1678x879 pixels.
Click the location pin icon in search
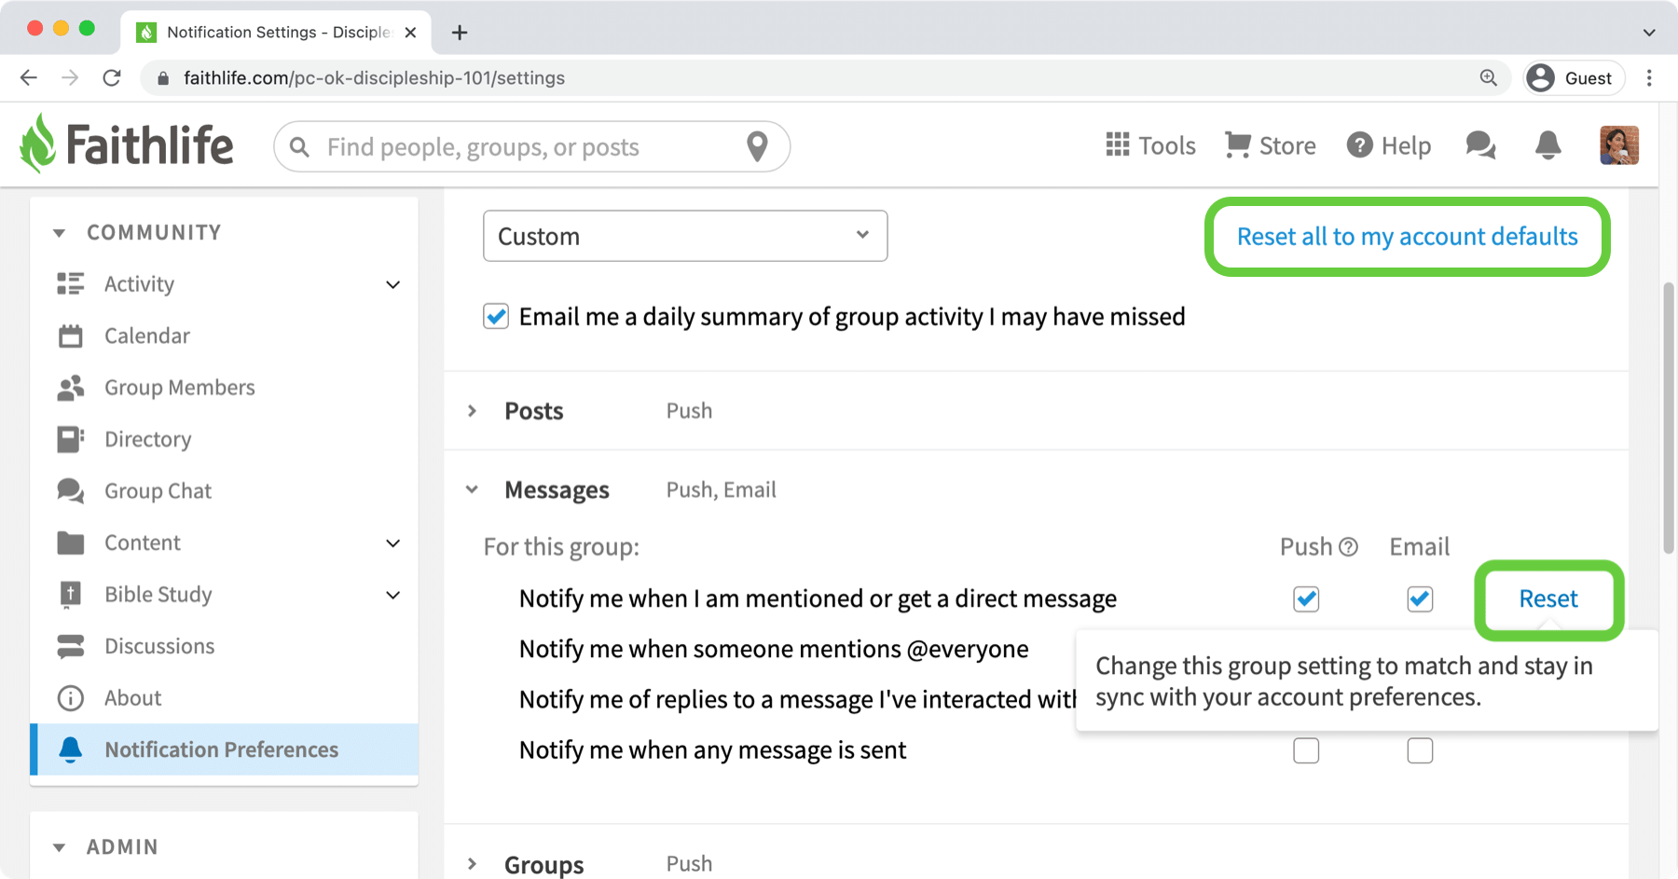click(757, 146)
